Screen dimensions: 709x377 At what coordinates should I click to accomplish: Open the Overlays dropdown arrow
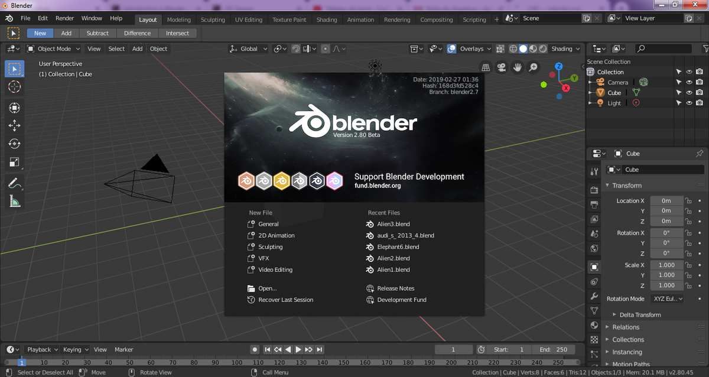[x=489, y=49]
